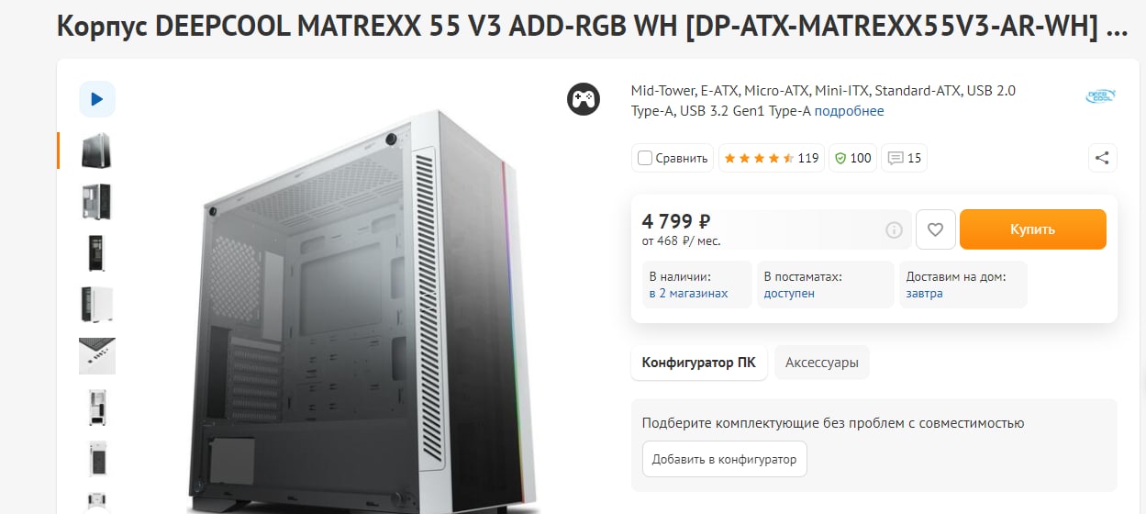Screen dimensions: 1146x514
Task: Expand specs with подробнее link
Action: [850, 111]
